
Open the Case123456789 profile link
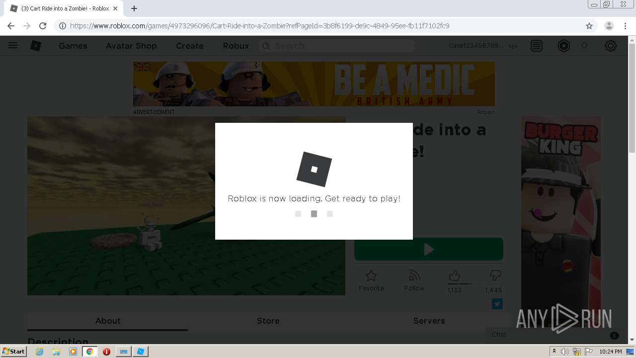pos(476,46)
